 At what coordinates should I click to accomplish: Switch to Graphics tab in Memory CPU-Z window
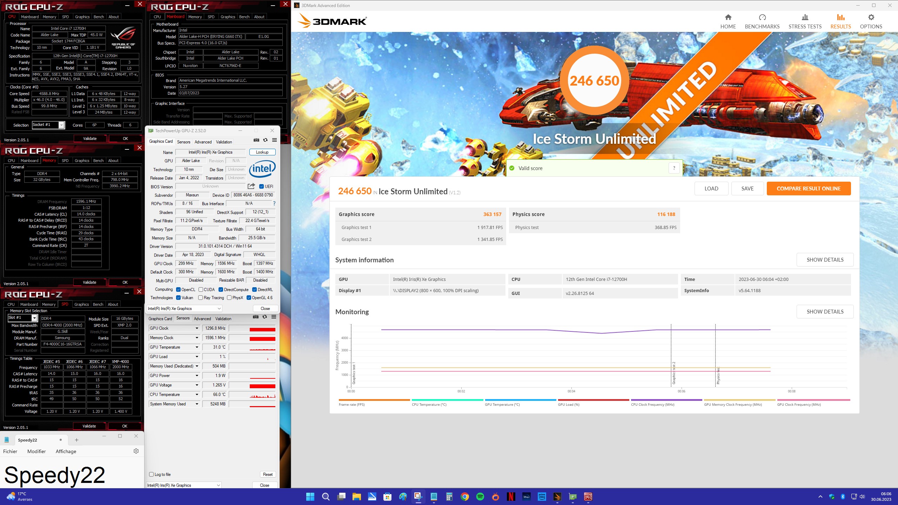[82, 160]
